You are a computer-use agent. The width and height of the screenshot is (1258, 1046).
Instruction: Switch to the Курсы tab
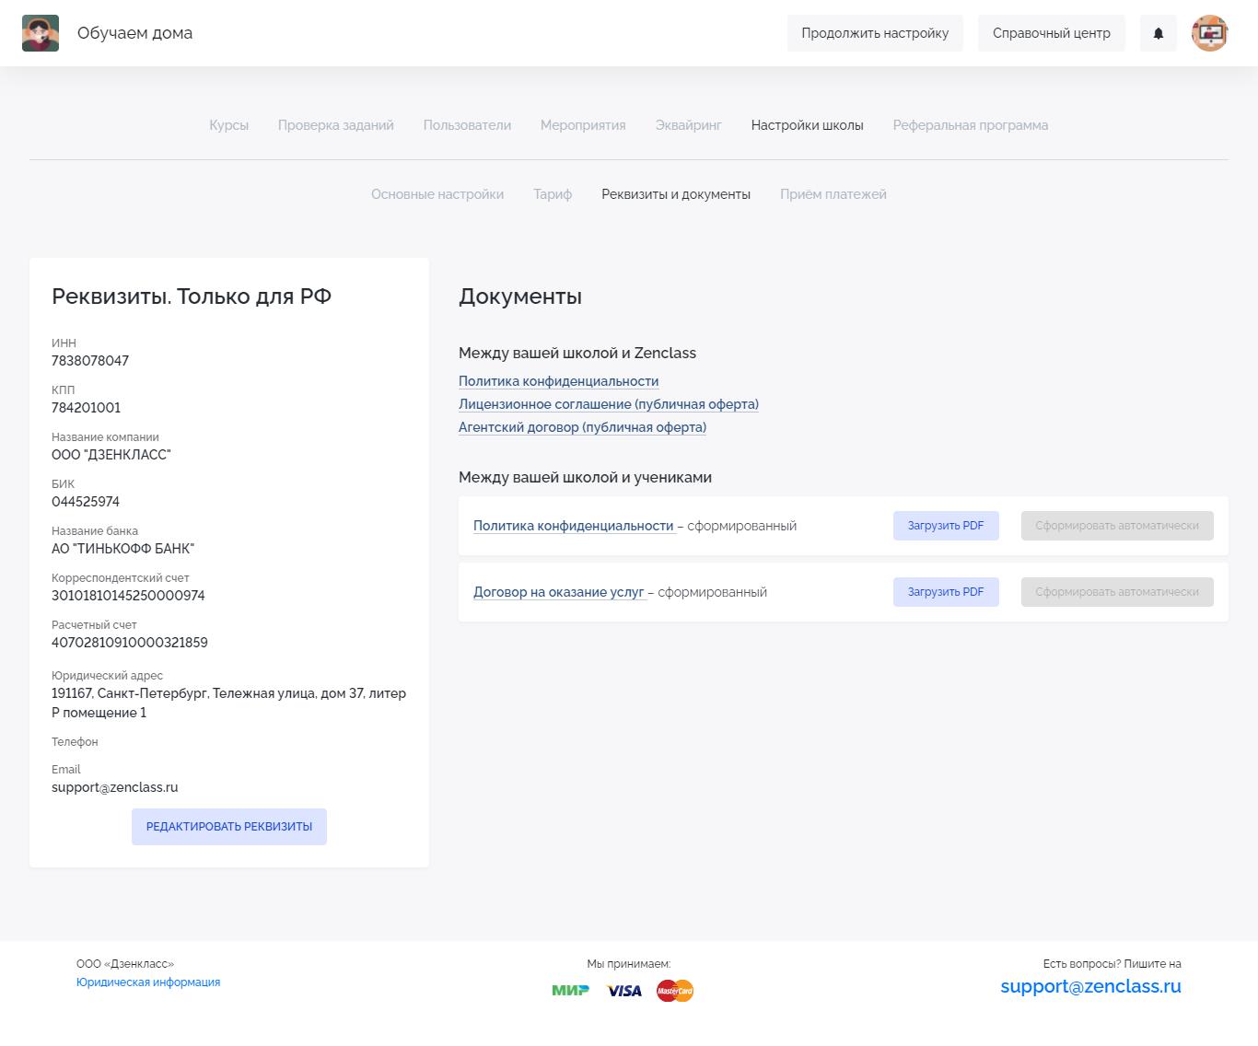click(x=229, y=125)
